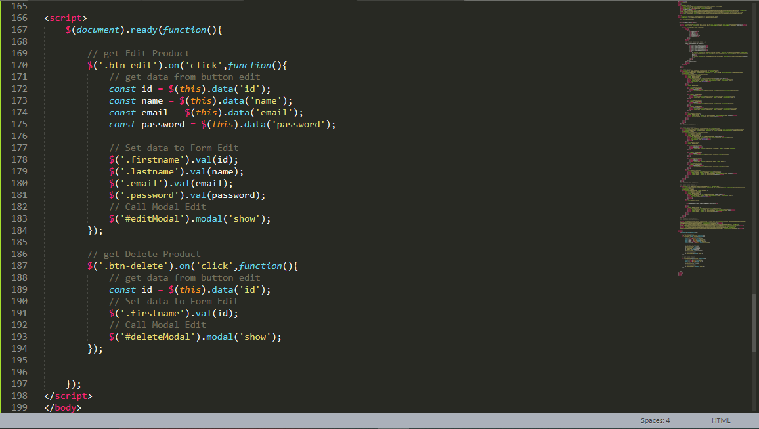Viewport: 759px width, 429px height.
Task: Click line number 197 in the gutter
Action: pos(19,384)
